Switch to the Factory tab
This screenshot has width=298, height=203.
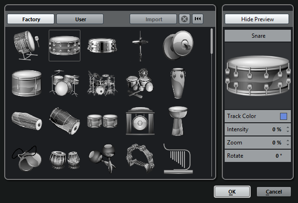31,19
